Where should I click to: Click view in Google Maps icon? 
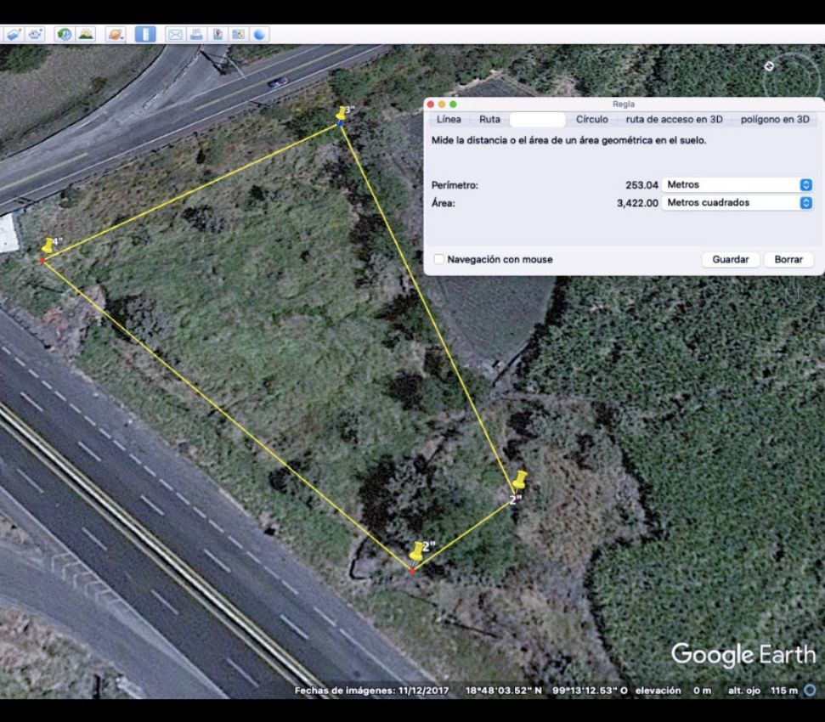[239, 34]
